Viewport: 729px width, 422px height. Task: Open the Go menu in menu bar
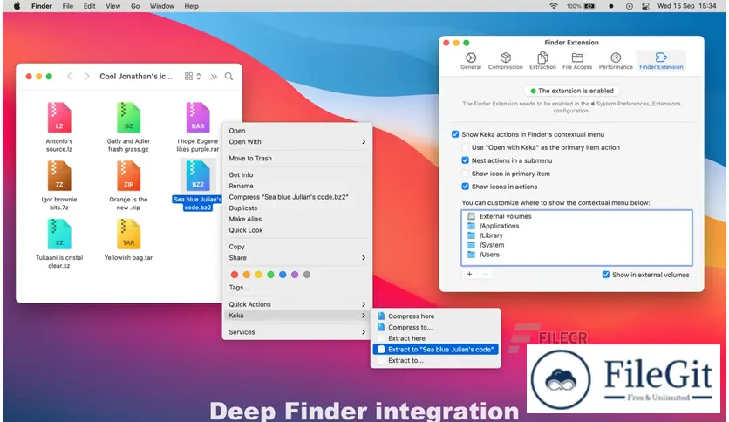coord(135,6)
